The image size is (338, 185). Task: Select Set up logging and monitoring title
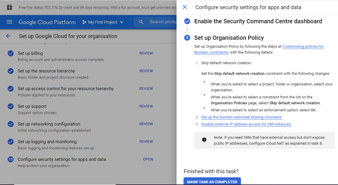point(47,141)
